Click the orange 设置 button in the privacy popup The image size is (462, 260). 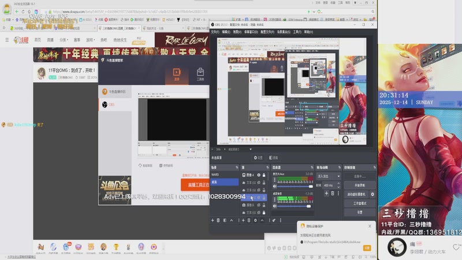point(367,248)
